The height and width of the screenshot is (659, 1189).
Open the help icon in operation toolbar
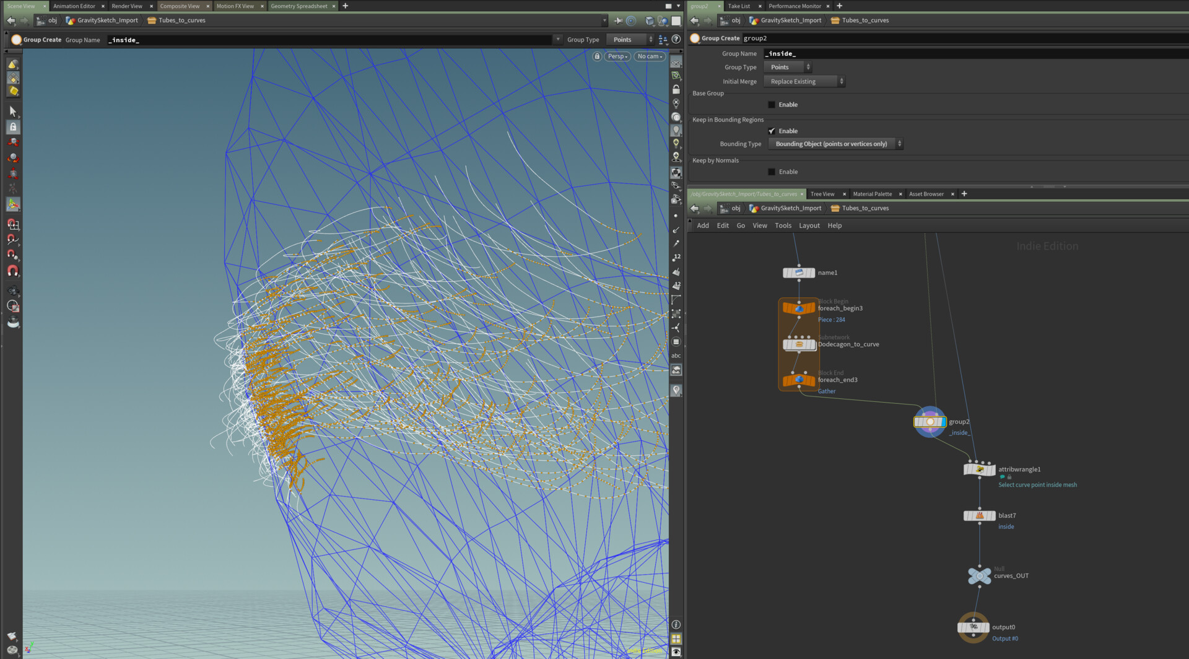click(x=676, y=40)
